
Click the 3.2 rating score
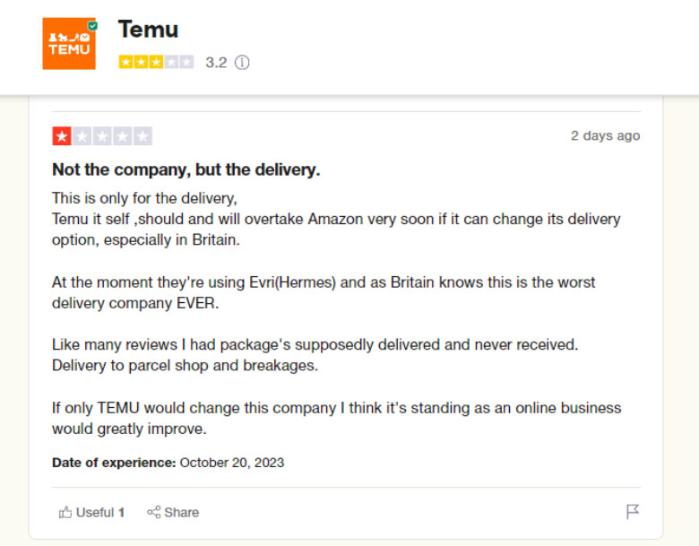tap(216, 63)
